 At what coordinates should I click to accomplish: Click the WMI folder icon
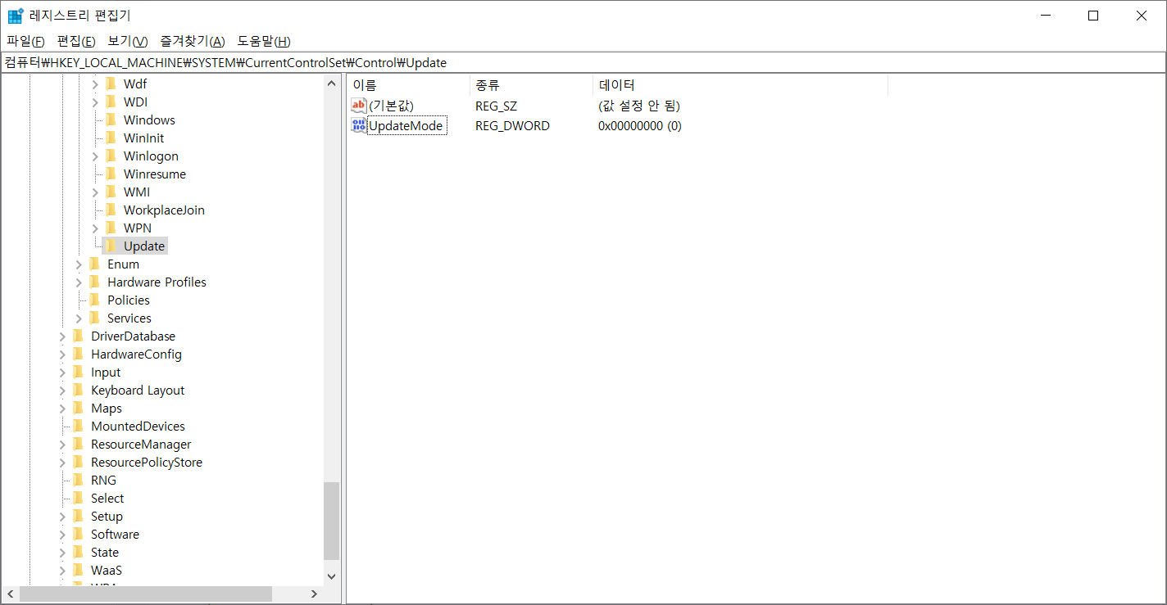tap(111, 192)
